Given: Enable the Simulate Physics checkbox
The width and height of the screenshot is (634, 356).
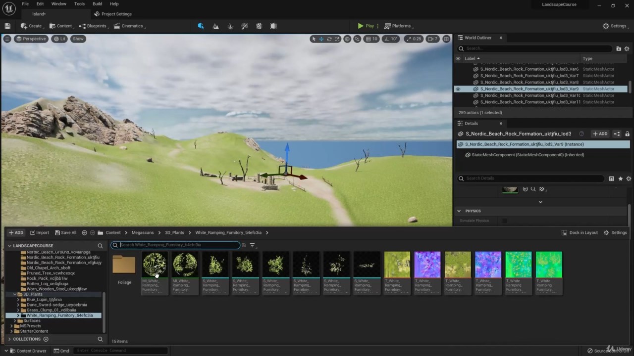Looking at the screenshot, I should (505, 221).
